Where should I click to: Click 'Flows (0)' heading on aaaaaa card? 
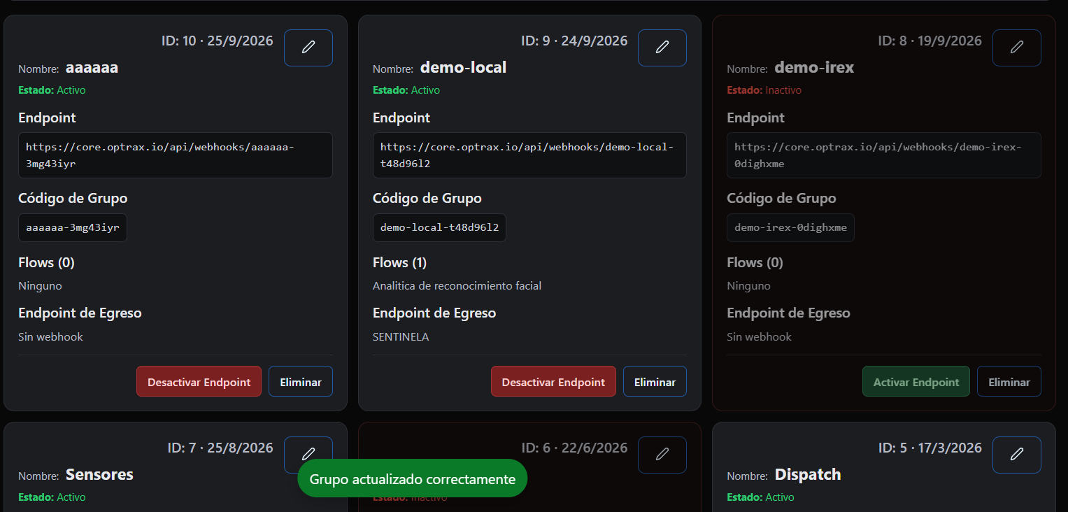click(x=46, y=262)
